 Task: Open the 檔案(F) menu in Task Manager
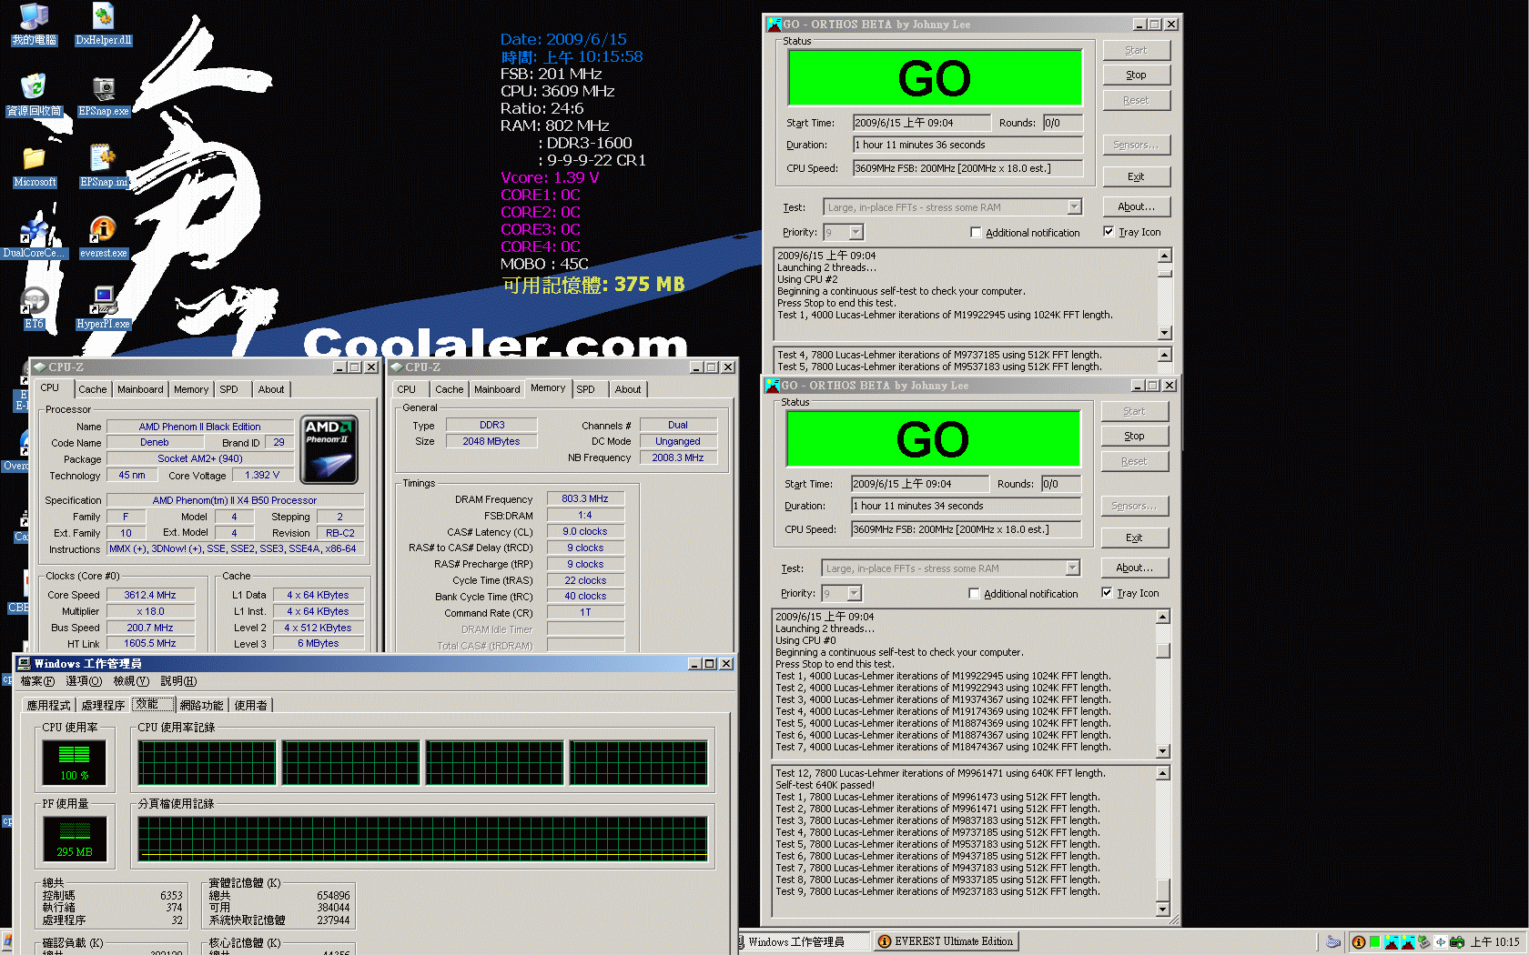37,681
